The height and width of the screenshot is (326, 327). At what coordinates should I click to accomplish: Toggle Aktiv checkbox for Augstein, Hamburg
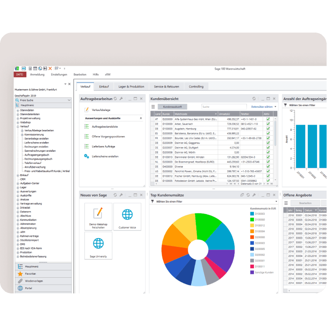click(x=268, y=129)
